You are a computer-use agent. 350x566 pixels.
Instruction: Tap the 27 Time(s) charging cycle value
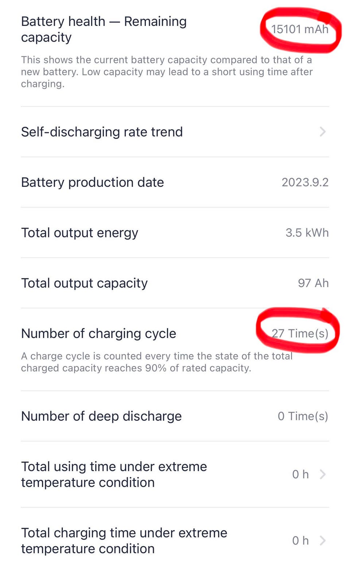[x=300, y=333]
